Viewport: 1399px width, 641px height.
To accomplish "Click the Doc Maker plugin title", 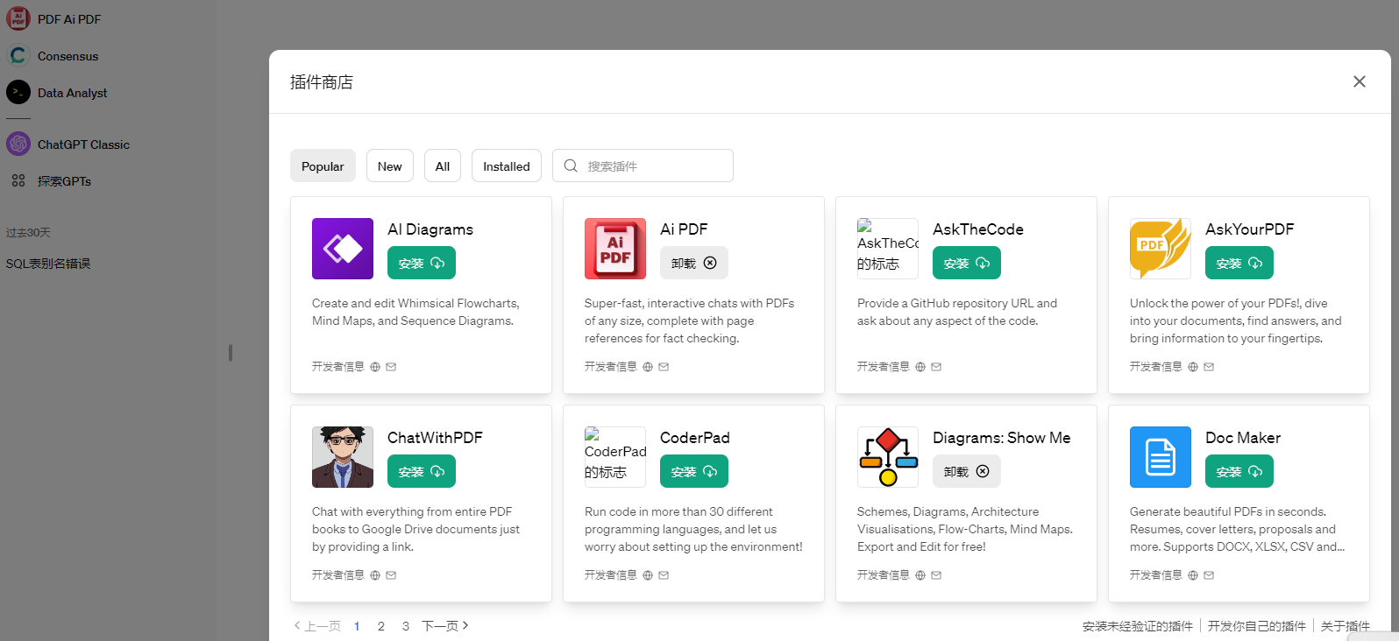I will (1243, 438).
